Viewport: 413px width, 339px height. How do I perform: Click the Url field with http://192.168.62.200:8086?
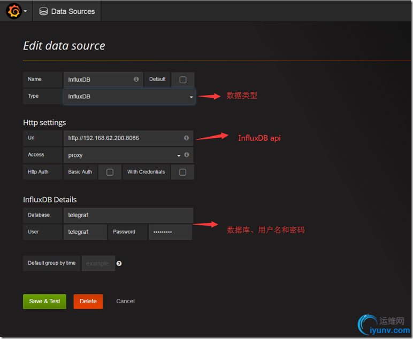pos(128,138)
